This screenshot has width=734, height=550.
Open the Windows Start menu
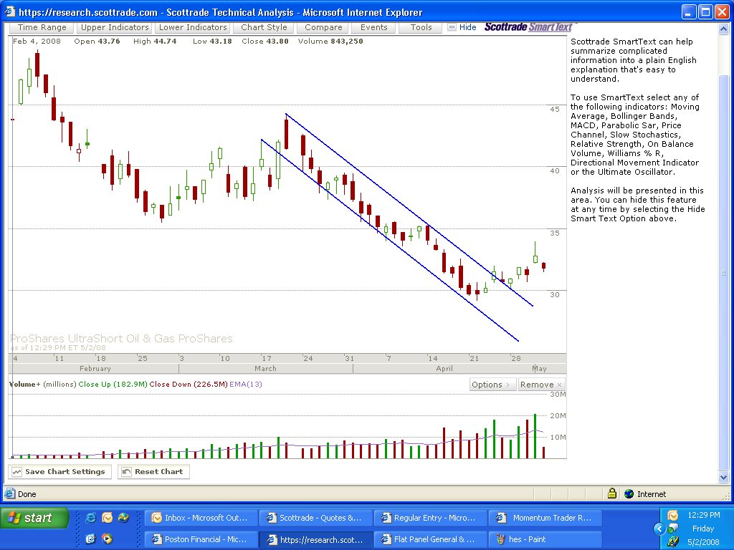click(34, 518)
